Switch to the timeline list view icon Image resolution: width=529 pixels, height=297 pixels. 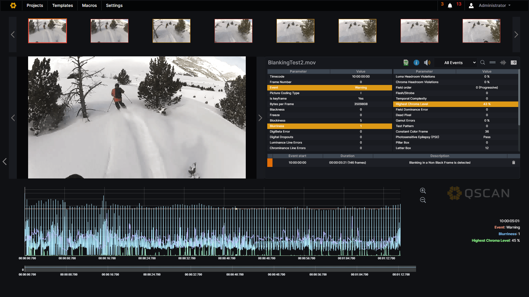click(x=492, y=62)
